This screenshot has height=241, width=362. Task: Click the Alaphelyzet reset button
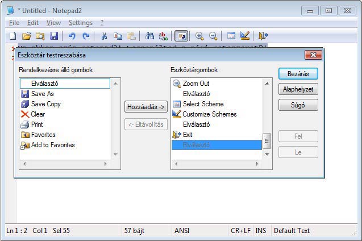(x=298, y=89)
